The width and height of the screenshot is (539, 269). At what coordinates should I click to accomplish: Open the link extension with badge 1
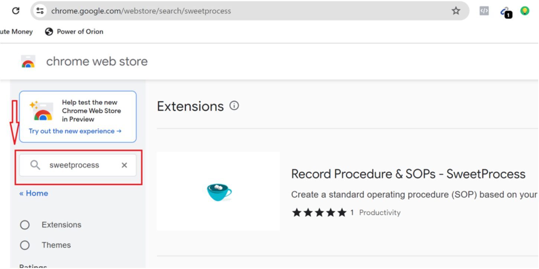coord(506,12)
